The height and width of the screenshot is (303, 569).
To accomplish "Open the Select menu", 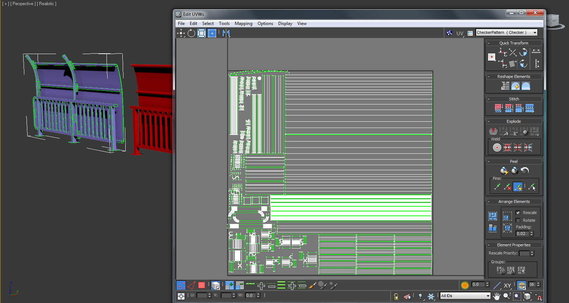I will pos(208,23).
